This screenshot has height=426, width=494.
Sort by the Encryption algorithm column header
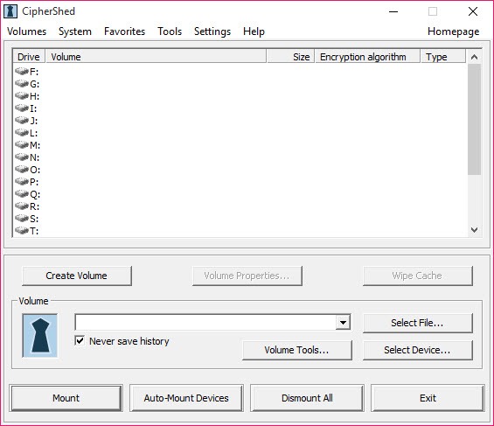368,57
